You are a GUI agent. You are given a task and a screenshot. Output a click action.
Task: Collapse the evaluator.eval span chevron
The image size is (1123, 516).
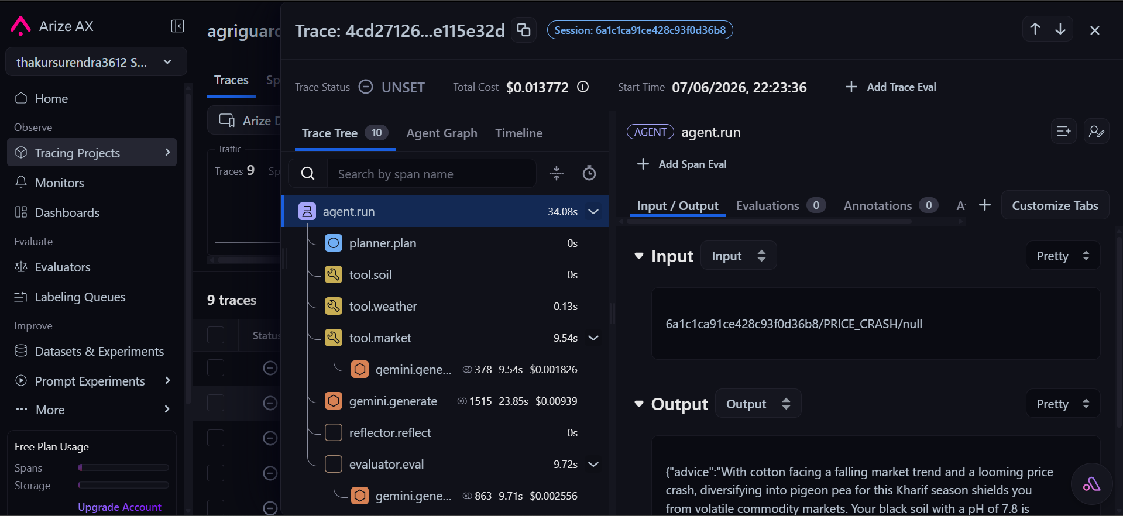593,464
